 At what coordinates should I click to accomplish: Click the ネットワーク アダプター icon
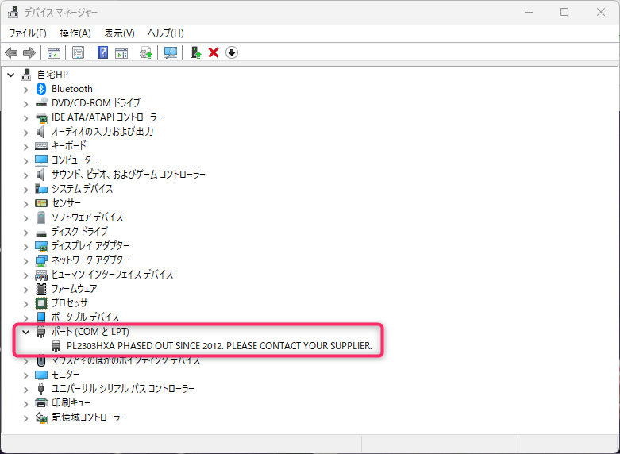[x=41, y=260]
